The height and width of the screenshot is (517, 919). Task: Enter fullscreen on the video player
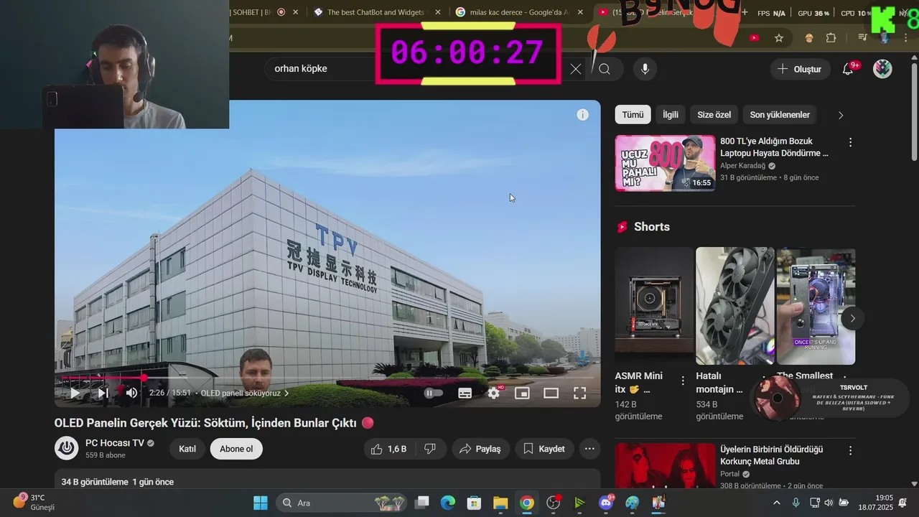tap(579, 393)
